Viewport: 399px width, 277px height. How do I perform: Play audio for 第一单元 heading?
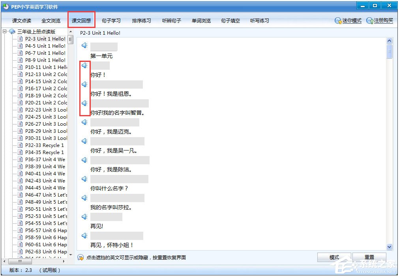click(84, 45)
